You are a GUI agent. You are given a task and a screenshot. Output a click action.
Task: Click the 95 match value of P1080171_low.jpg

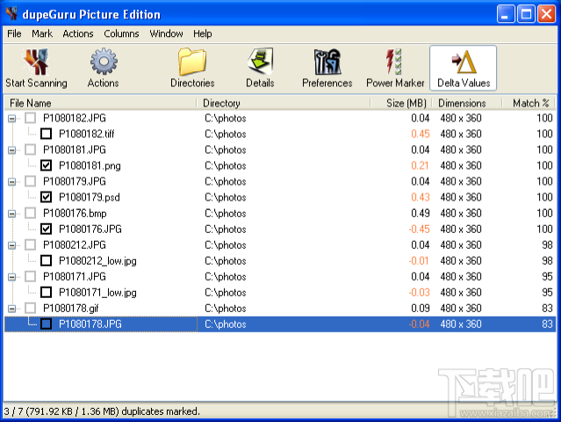click(547, 292)
